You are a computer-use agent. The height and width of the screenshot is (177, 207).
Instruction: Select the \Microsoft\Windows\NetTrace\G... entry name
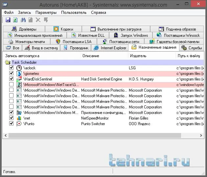pos(51,85)
